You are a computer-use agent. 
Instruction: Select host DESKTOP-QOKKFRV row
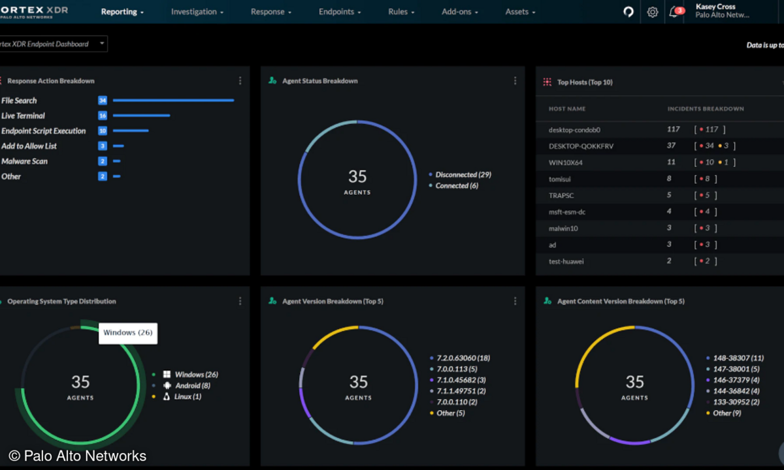pyautogui.click(x=660, y=146)
